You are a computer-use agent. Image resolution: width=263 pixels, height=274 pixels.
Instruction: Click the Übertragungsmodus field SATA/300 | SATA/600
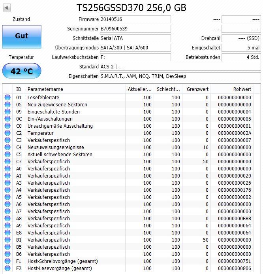(135, 48)
